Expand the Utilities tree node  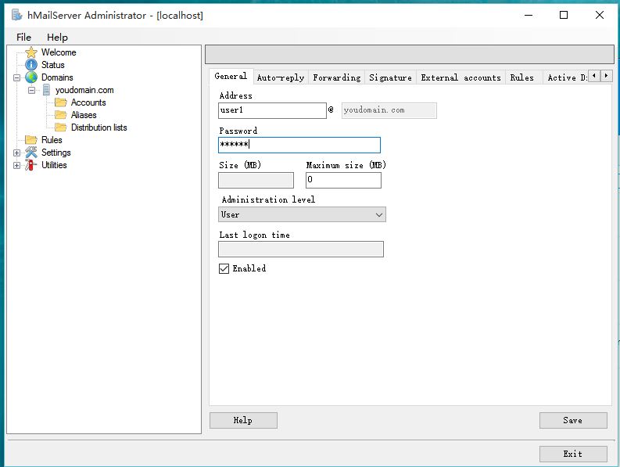tap(16, 165)
